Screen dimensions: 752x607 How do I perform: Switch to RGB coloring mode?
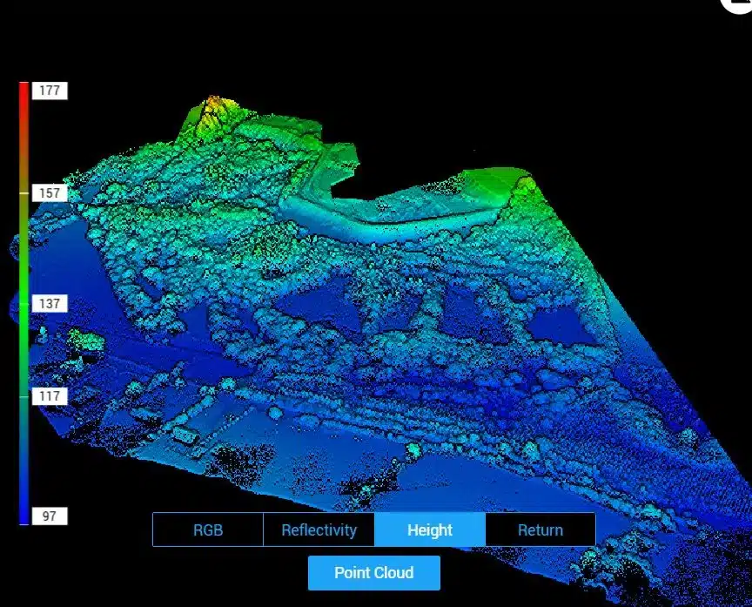[x=208, y=529]
